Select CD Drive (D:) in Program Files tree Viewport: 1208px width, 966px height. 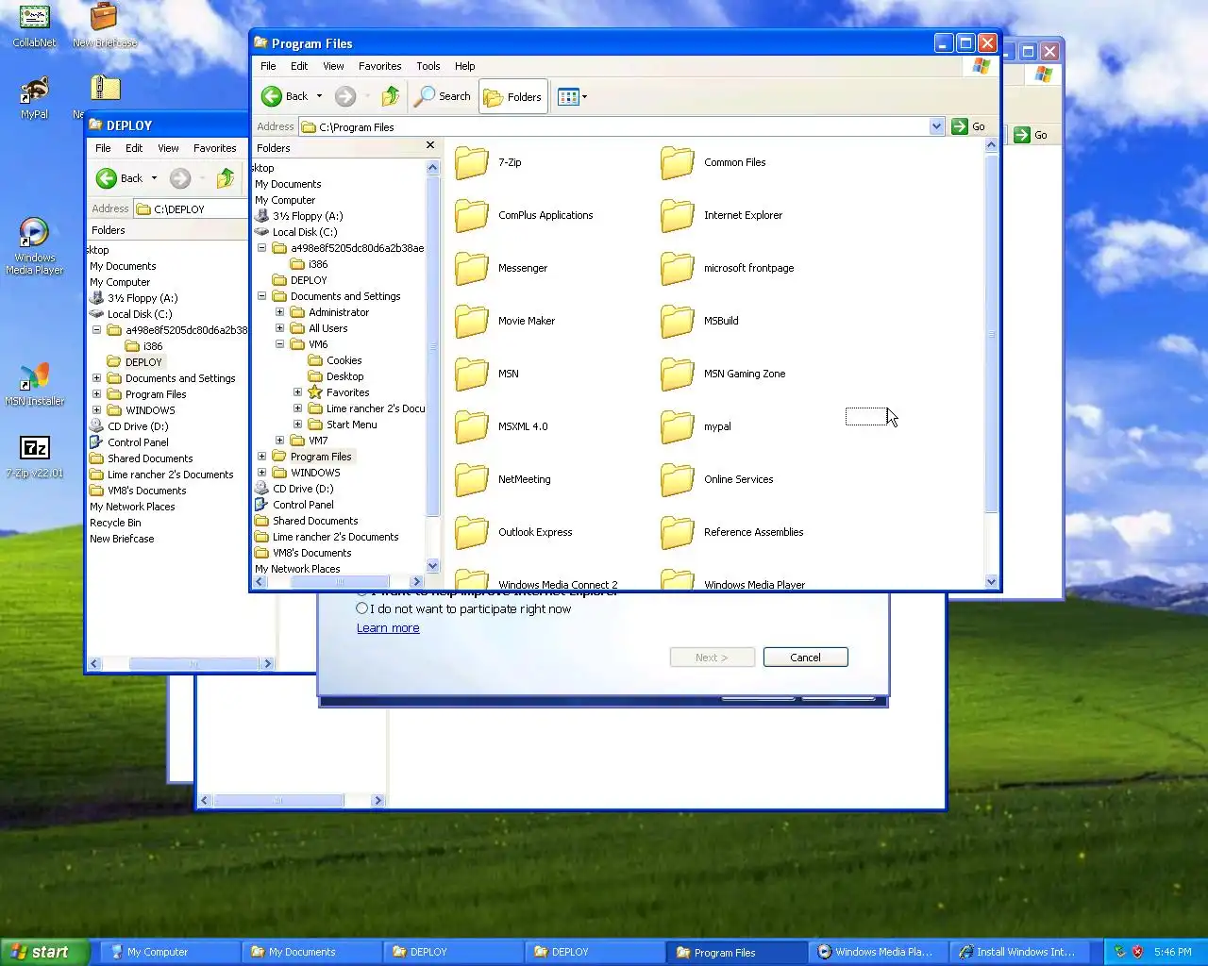[294, 489]
